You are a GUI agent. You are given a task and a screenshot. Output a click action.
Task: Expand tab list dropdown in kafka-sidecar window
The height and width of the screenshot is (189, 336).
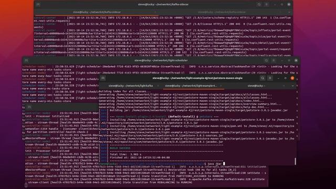tap(289, 12)
